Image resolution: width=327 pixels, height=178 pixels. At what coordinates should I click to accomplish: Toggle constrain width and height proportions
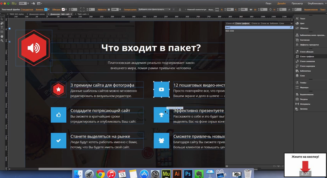[x=270, y=10]
